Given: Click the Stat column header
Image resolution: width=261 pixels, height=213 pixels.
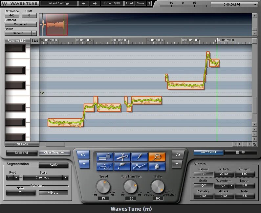Looking at the screenshot, I should (x=35, y=41).
